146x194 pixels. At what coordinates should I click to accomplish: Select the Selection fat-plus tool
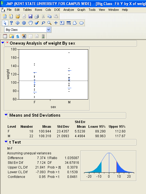click(17, 23)
